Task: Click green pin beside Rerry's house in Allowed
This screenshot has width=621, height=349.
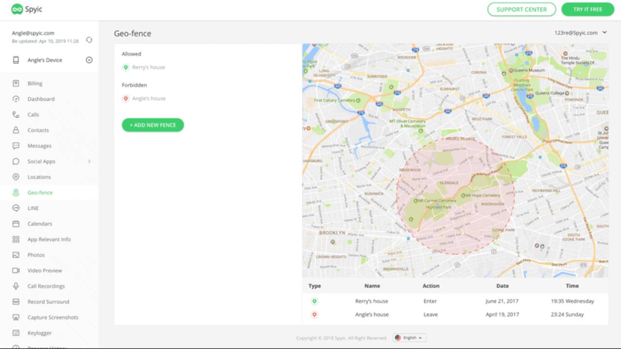Action: 126,67
